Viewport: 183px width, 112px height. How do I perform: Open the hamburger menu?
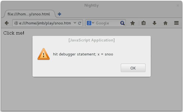click(176, 23)
